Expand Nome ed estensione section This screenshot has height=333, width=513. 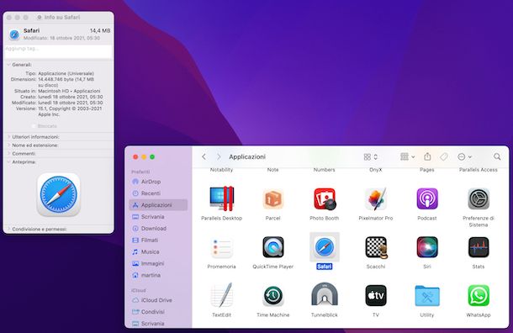pyautogui.click(x=8, y=145)
